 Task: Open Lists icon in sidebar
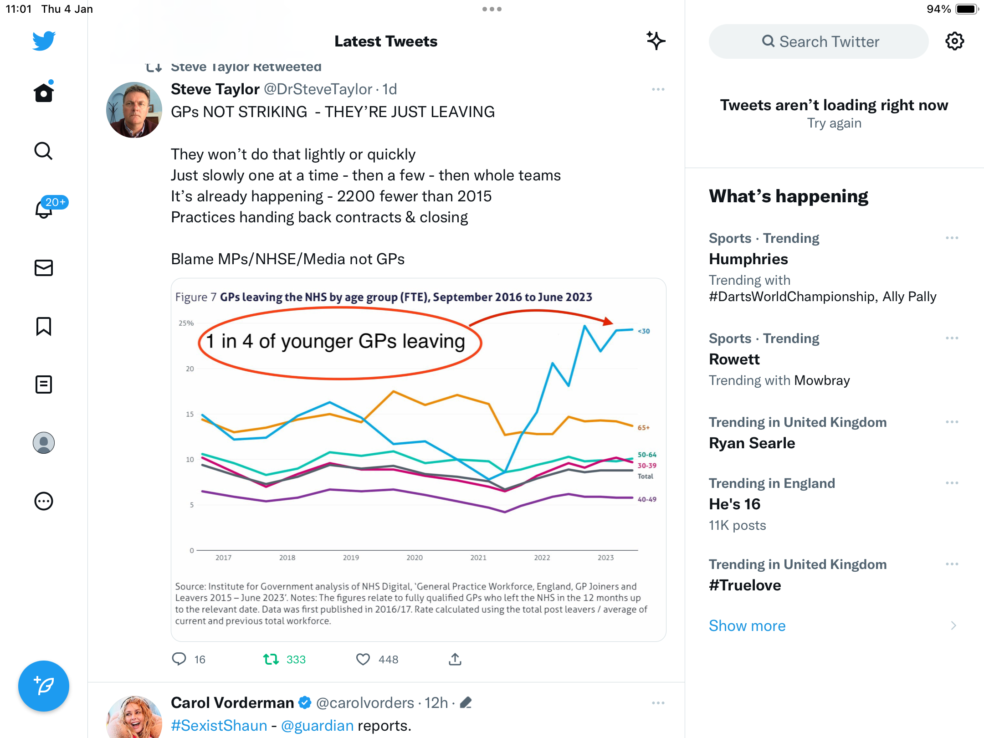(44, 384)
